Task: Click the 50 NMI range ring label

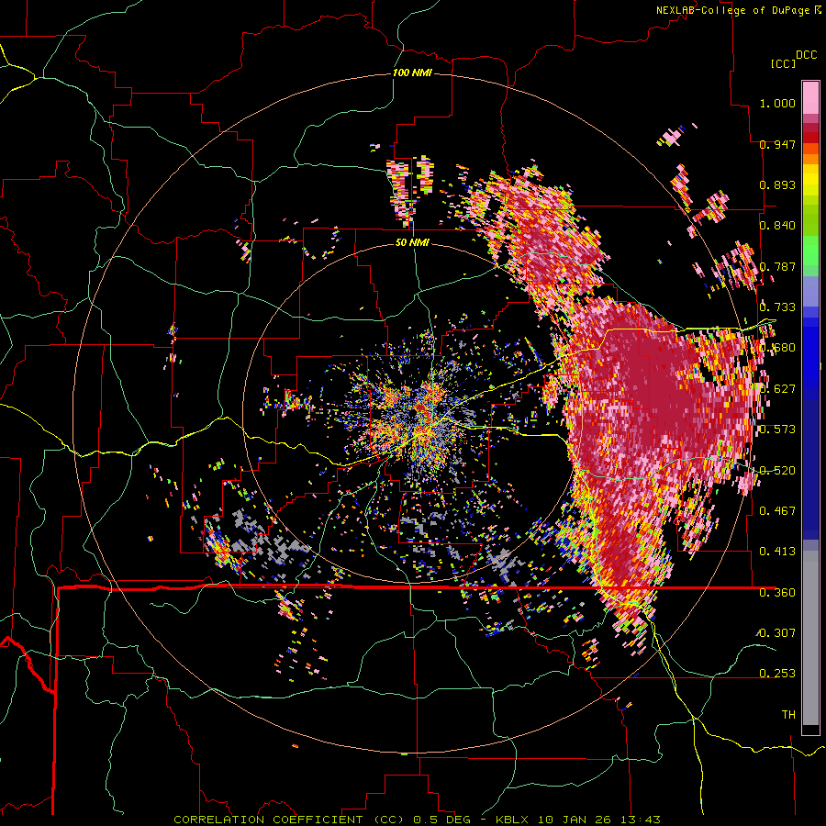Action: click(x=412, y=242)
